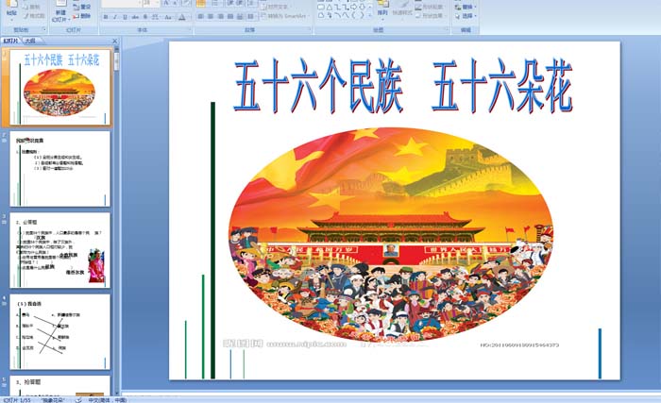
Task: Click the spell check status bar icon
Action: pyautogui.click(x=78, y=399)
